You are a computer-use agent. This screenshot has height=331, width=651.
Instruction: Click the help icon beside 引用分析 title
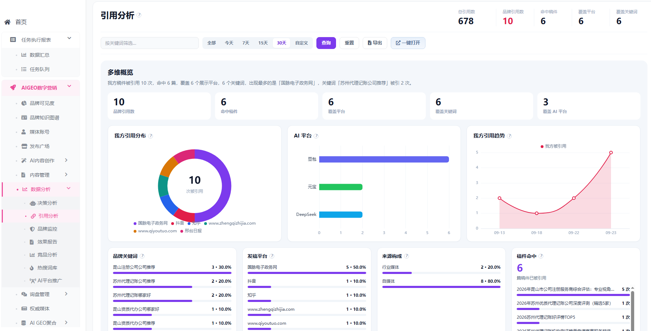point(139,15)
